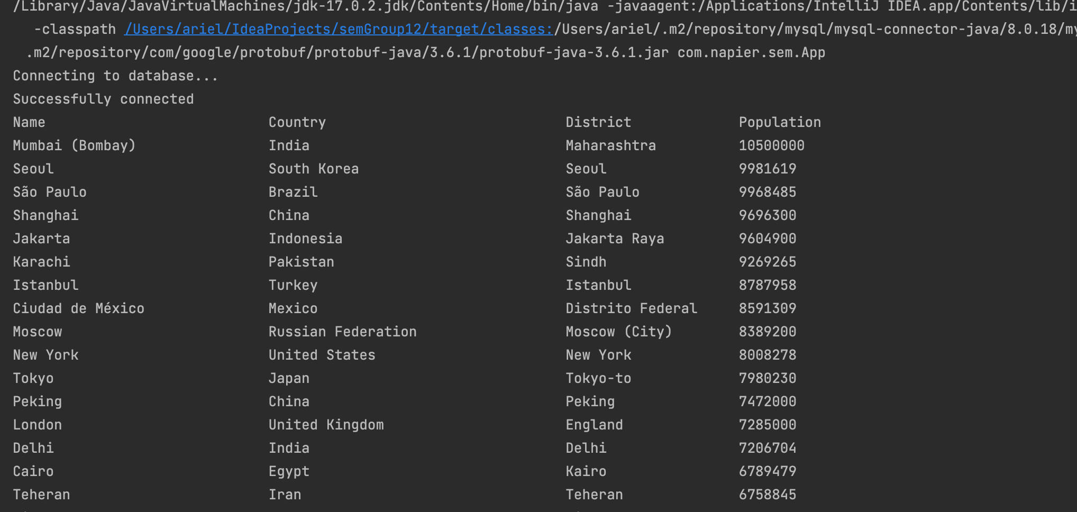Click 'Russian Federation' country value
Image resolution: width=1077 pixels, height=512 pixels.
(342, 332)
